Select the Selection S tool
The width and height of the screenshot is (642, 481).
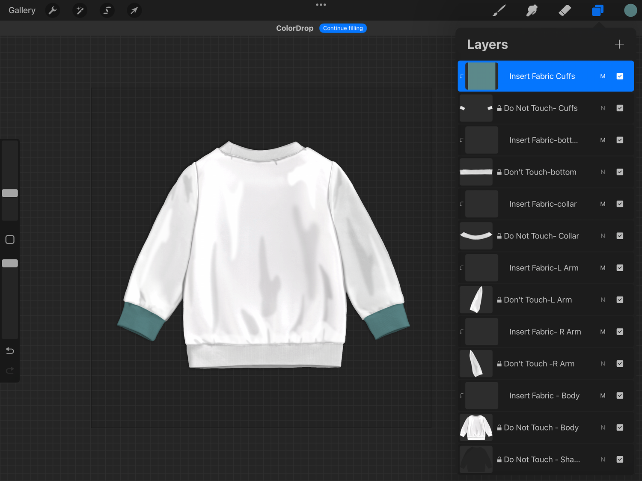coord(107,10)
